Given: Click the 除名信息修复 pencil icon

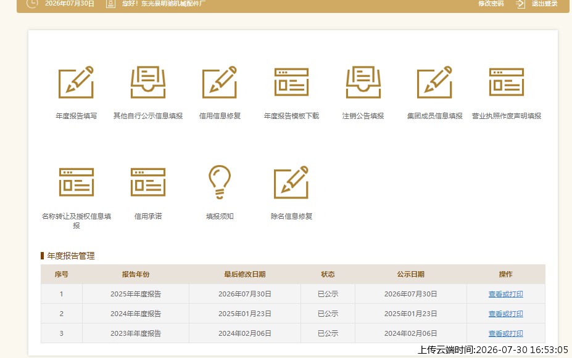Looking at the screenshot, I should [291, 182].
